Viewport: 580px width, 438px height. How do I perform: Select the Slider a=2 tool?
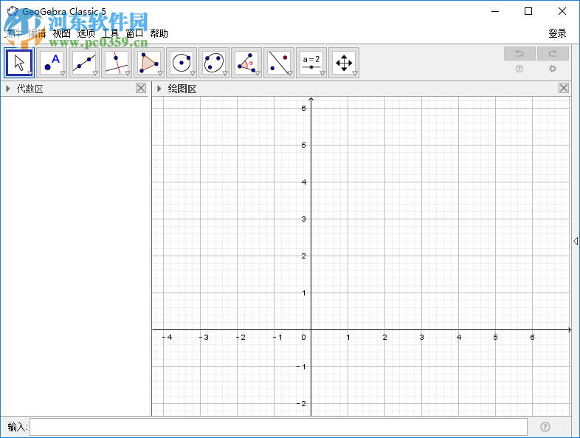pos(311,63)
